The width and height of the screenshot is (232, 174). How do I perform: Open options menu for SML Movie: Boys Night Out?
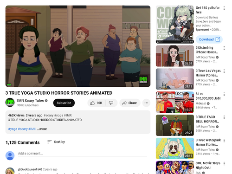coord(224,163)
